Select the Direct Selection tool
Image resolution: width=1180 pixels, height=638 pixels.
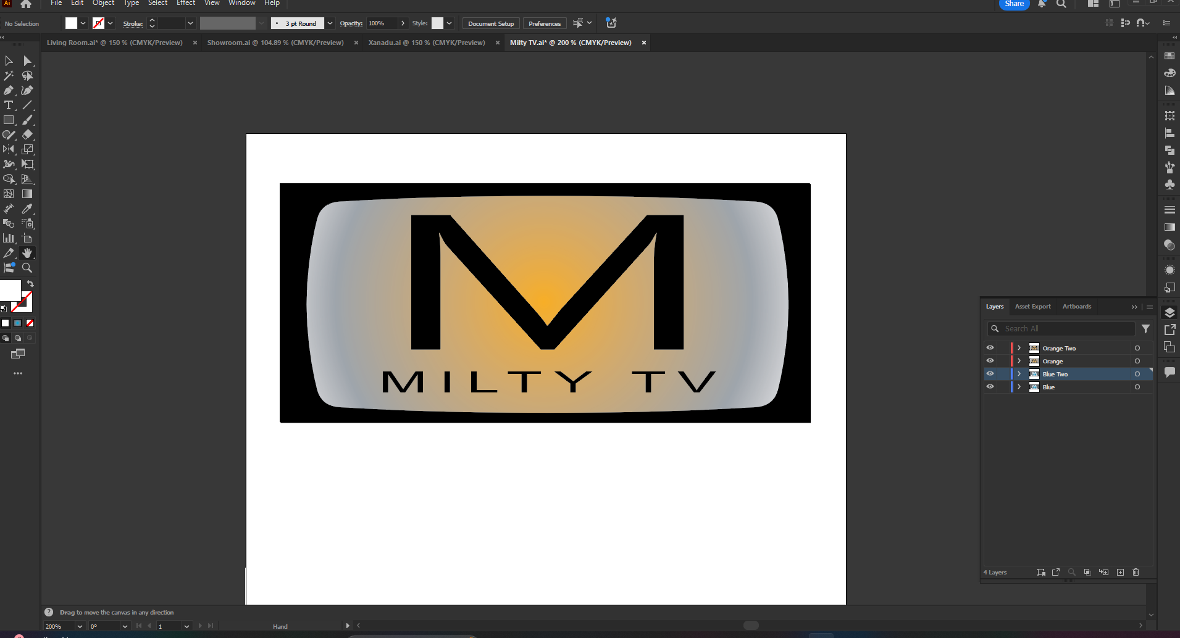pos(27,60)
